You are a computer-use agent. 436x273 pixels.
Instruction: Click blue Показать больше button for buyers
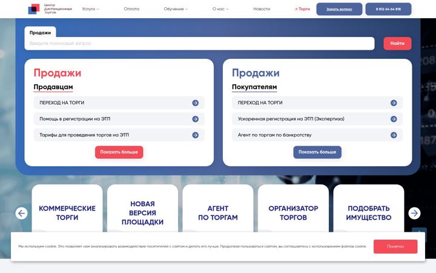317,152
